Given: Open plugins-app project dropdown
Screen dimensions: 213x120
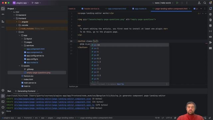Looking at the screenshot, I should tap(21, 3).
